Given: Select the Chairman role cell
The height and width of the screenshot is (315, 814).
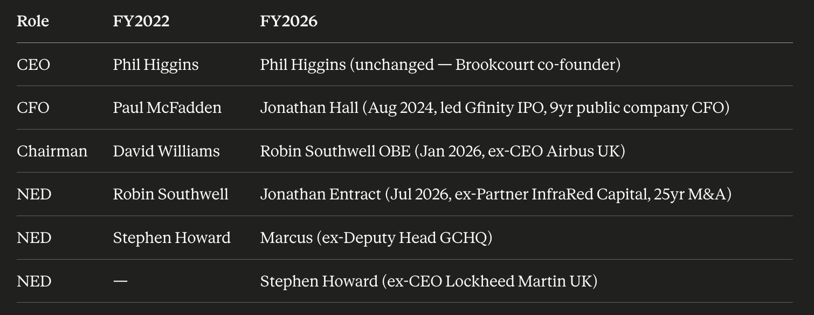Looking at the screenshot, I should (52, 151).
